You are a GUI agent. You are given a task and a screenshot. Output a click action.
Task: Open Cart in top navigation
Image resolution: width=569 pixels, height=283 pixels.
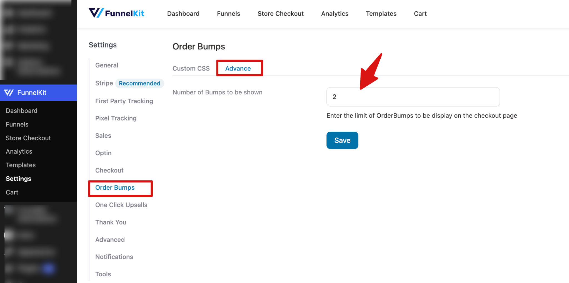click(420, 14)
